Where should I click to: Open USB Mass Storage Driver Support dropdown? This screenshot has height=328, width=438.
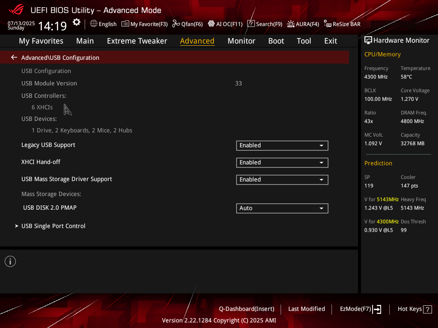coord(282,180)
